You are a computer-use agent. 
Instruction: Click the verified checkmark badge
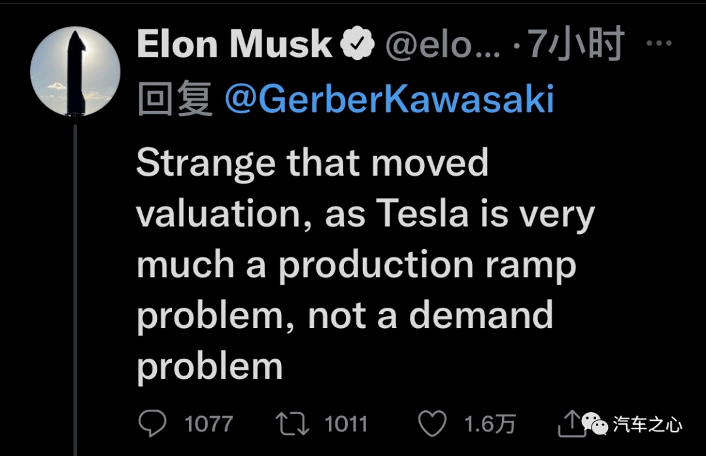tap(357, 43)
